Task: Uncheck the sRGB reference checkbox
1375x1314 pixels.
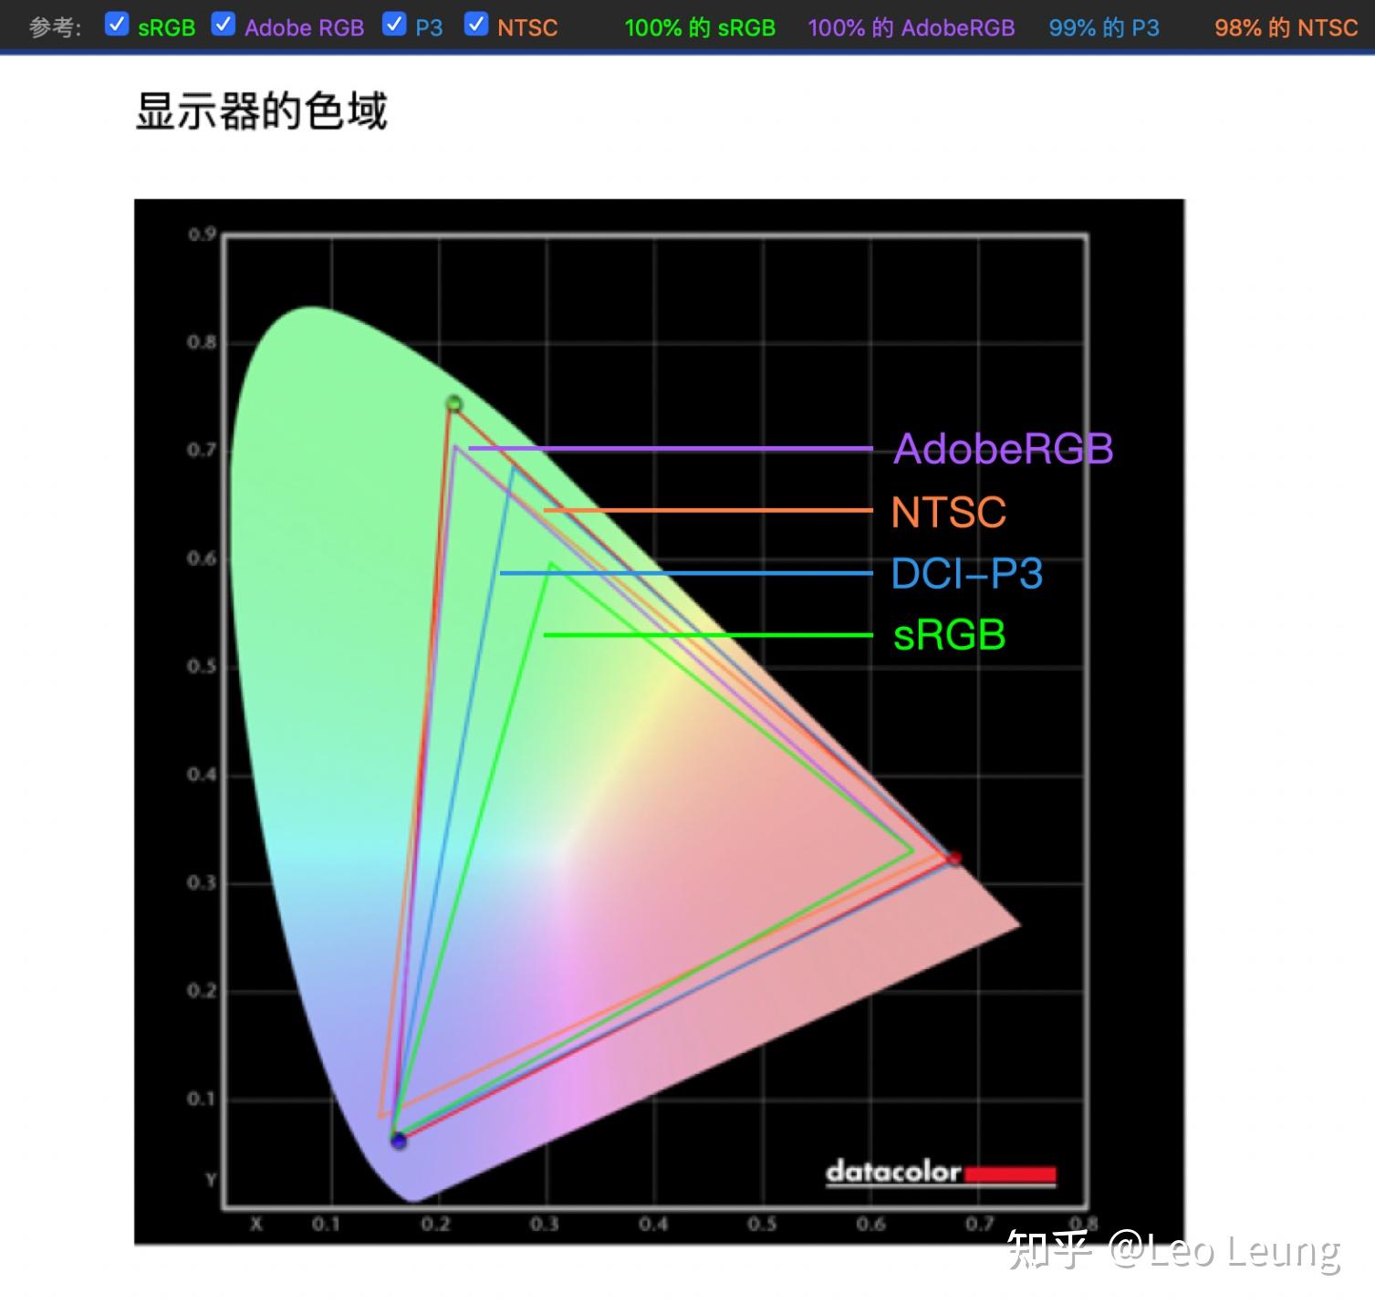Action: [x=116, y=24]
